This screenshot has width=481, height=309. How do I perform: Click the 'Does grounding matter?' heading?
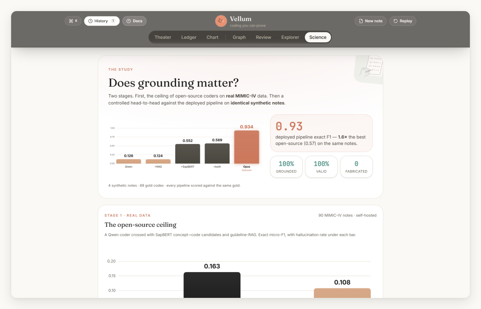173,83
